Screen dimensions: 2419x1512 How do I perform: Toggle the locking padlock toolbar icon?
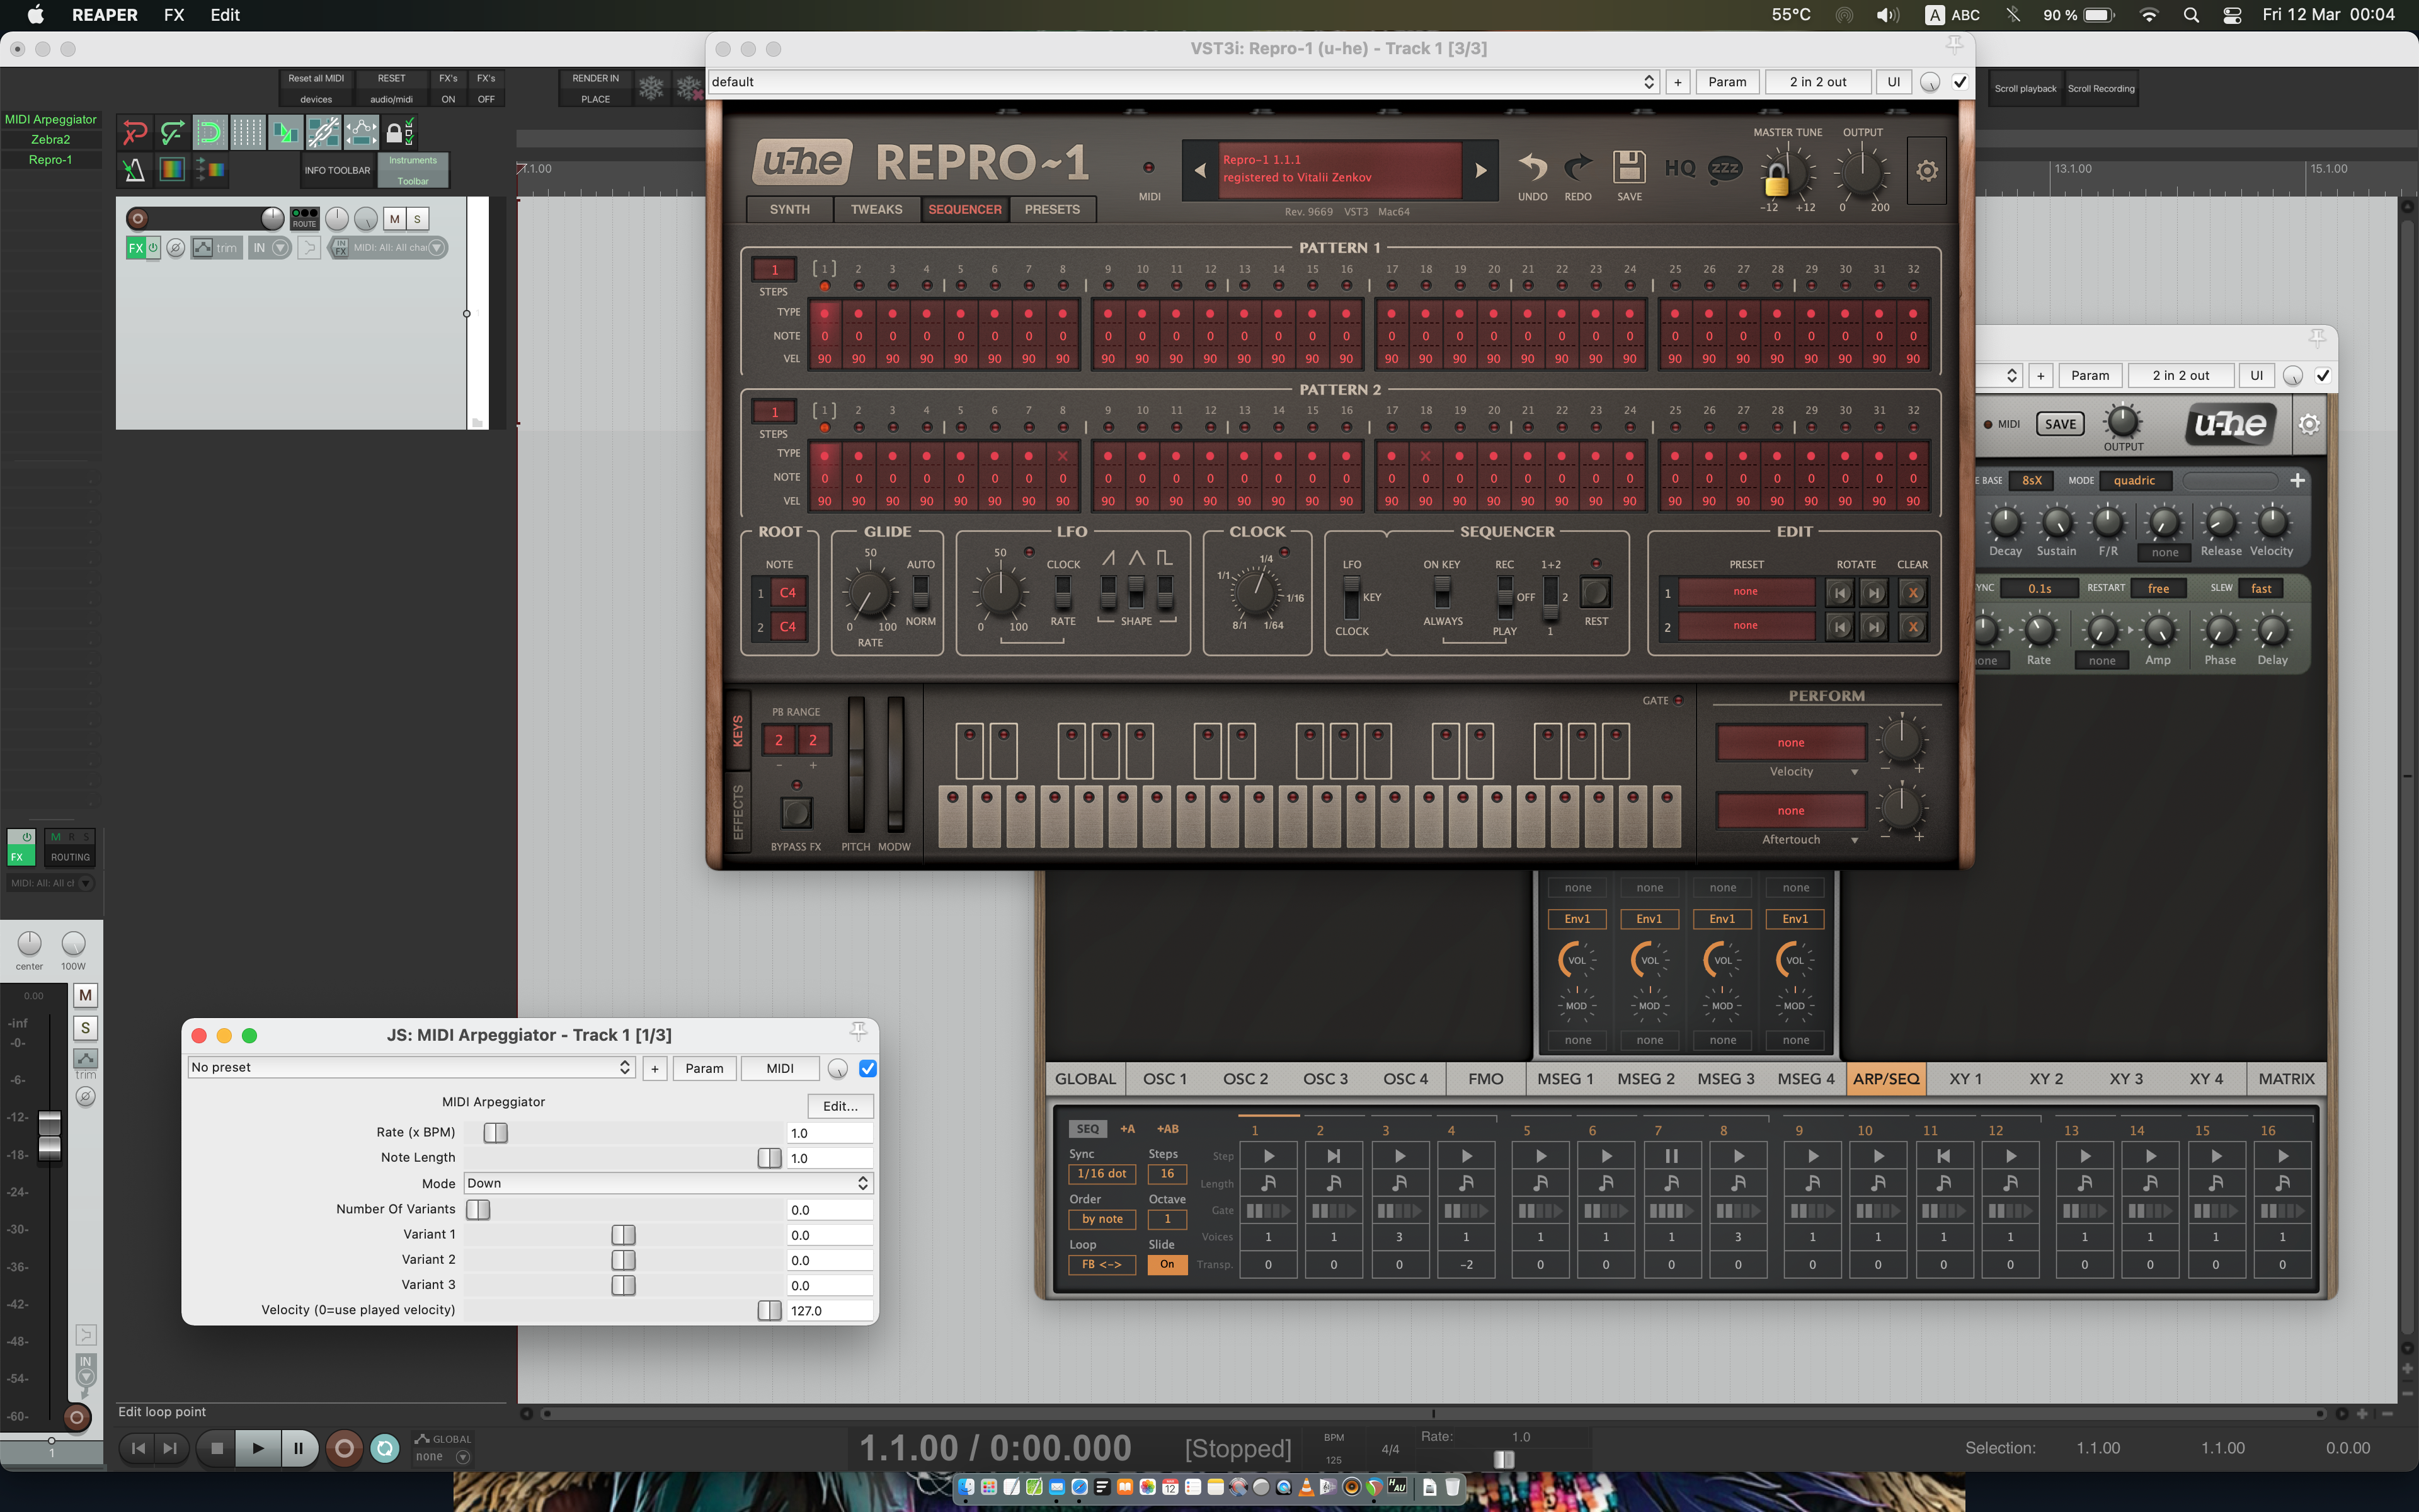tap(399, 131)
